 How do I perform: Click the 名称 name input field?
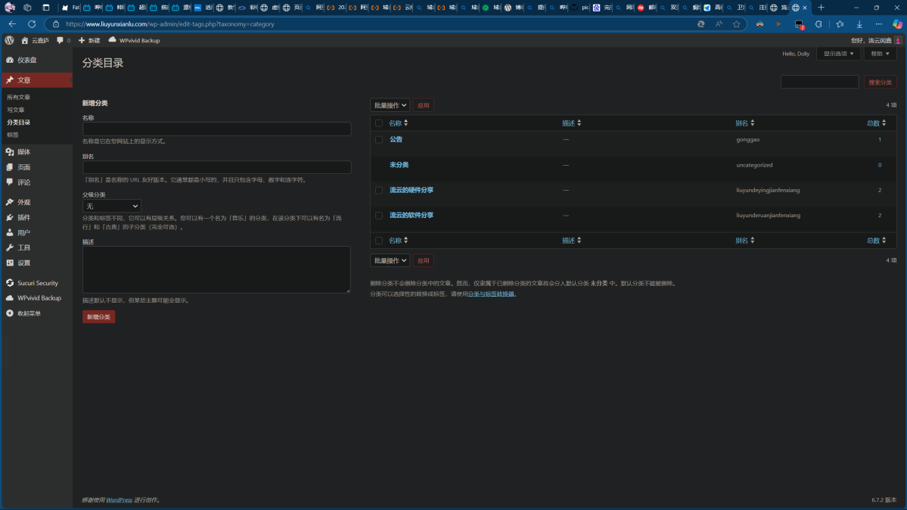[216, 129]
